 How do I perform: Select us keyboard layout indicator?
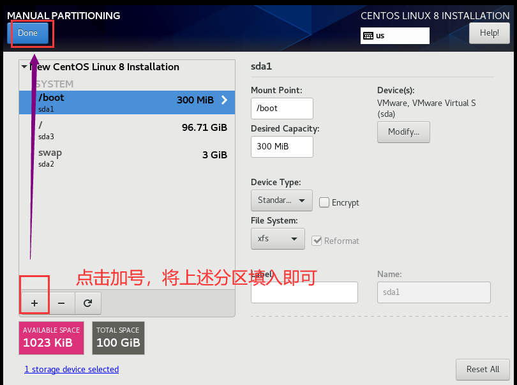coord(395,36)
